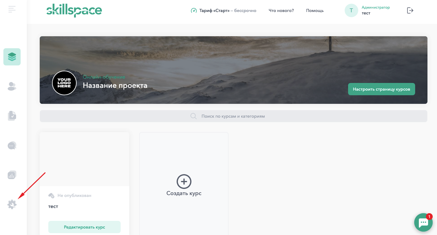Focus the 'Поиск по курсам и категориям' field
Viewport: 437px width, 235px height.
pos(233,116)
